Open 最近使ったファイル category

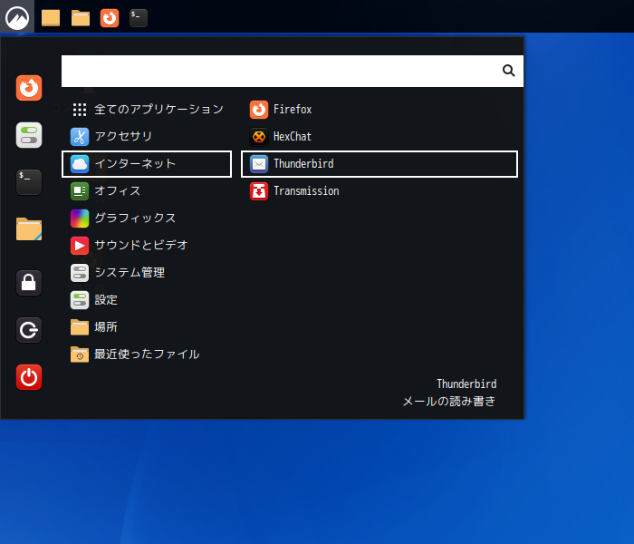point(147,355)
